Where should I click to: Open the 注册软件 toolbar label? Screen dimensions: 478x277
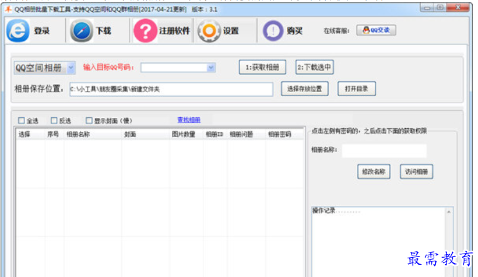(174, 31)
